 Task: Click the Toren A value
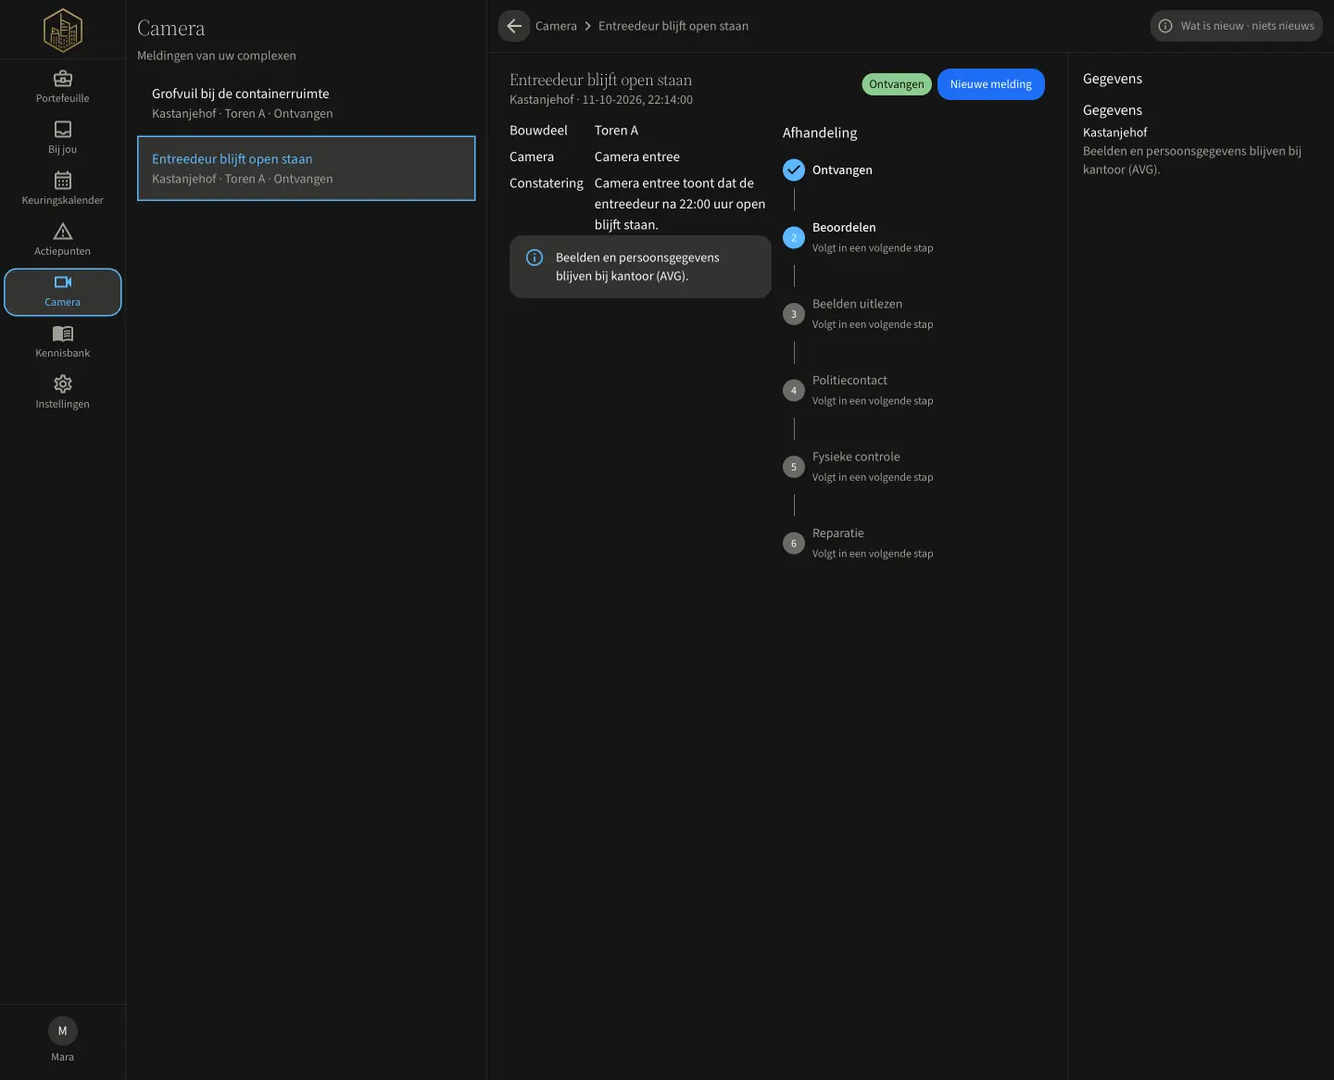pos(616,131)
